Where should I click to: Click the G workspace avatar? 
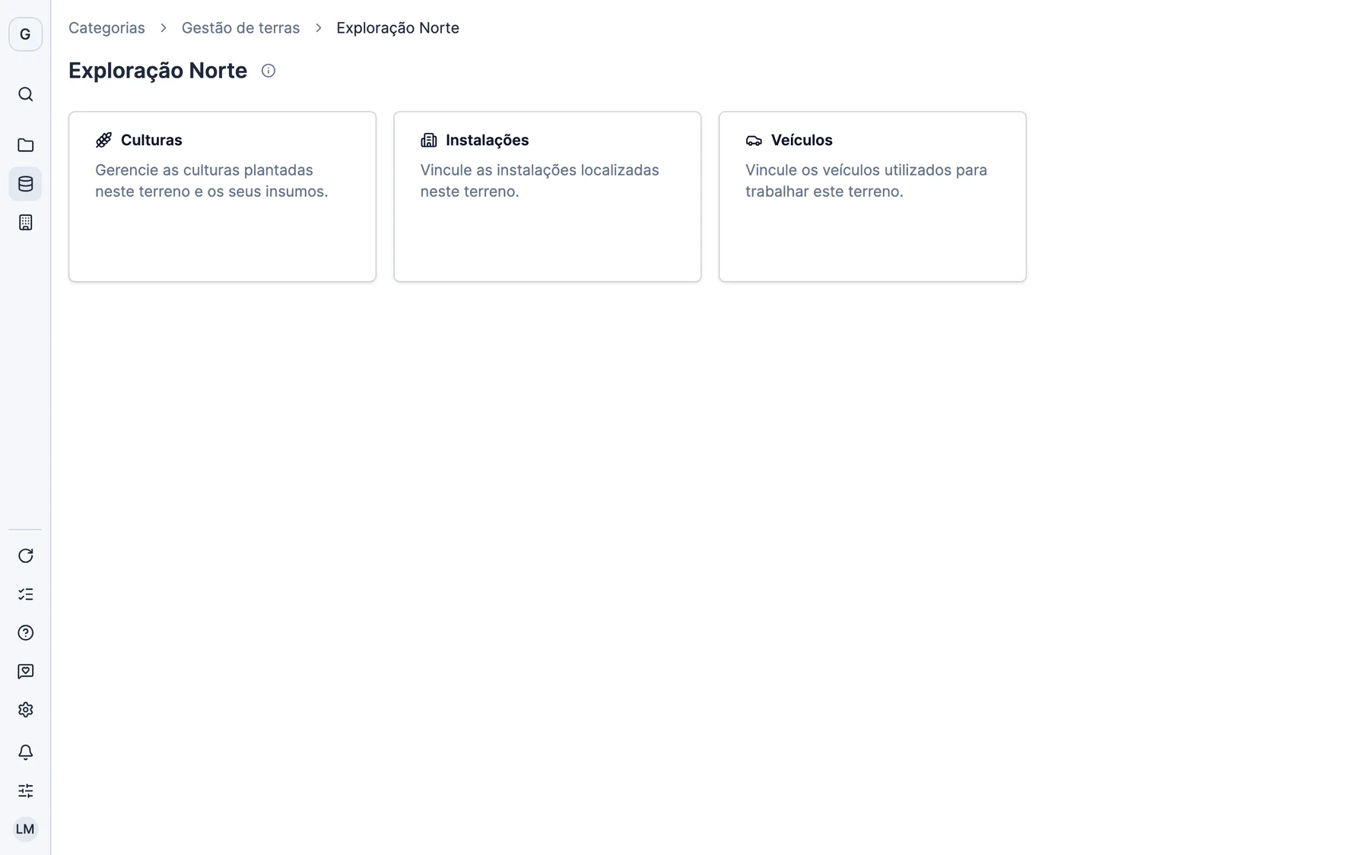(x=25, y=34)
